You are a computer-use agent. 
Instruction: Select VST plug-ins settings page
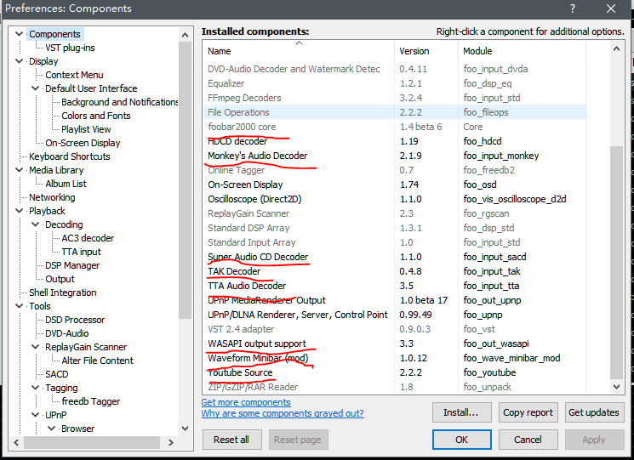(x=70, y=48)
